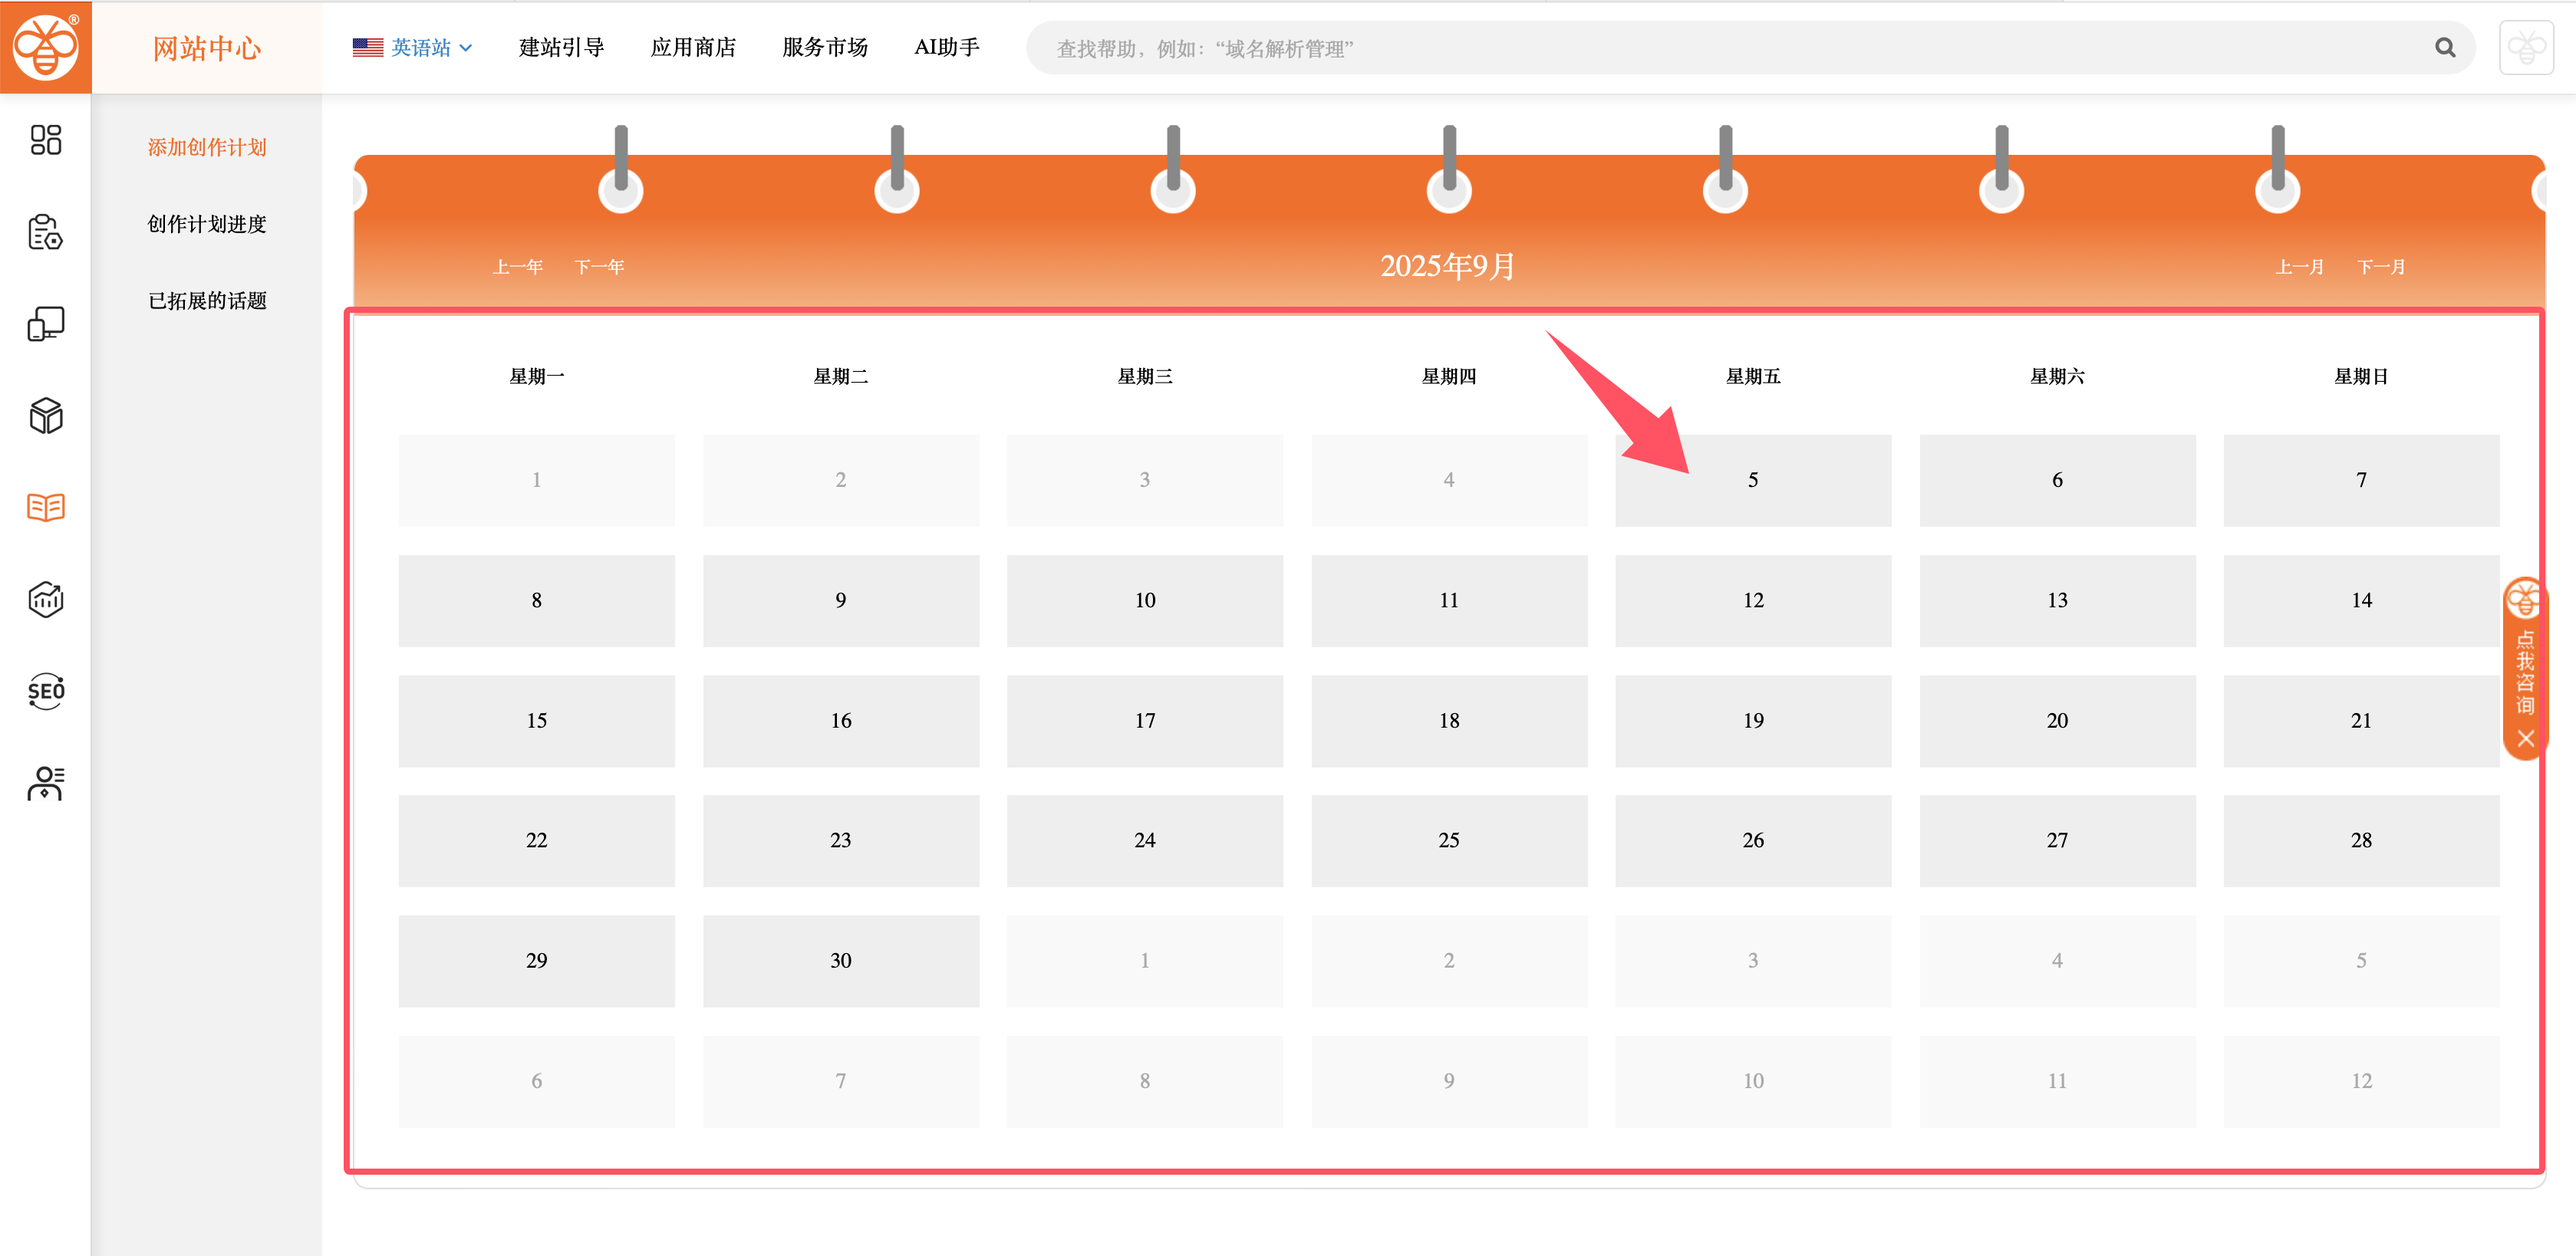Image resolution: width=2576 pixels, height=1256 pixels.
Task: Go to next month with 下一月
Action: [2382, 267]
